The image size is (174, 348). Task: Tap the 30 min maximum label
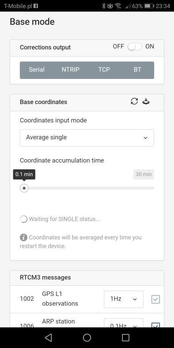144,174
